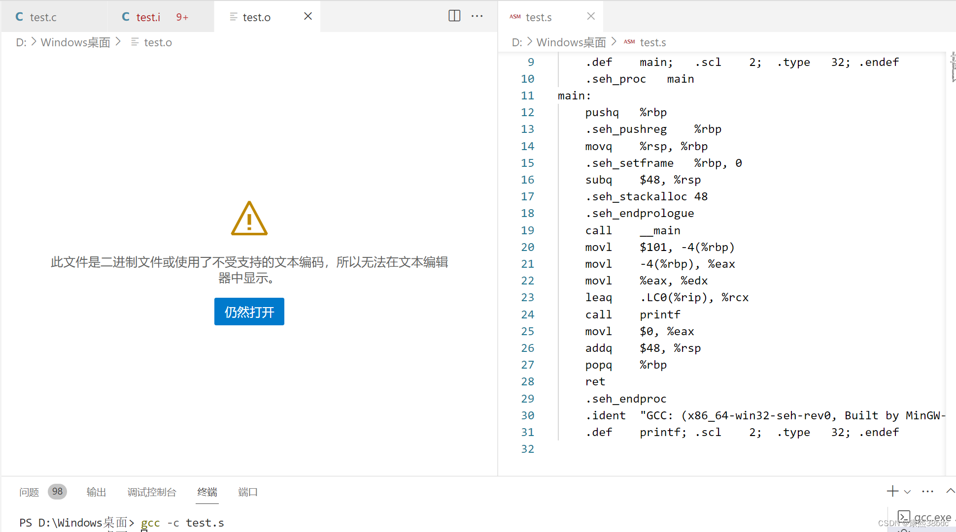This screenshot has width=956, height=532.
Task: Open terminal panel more actions ellipsis
Action: [927, 491]
